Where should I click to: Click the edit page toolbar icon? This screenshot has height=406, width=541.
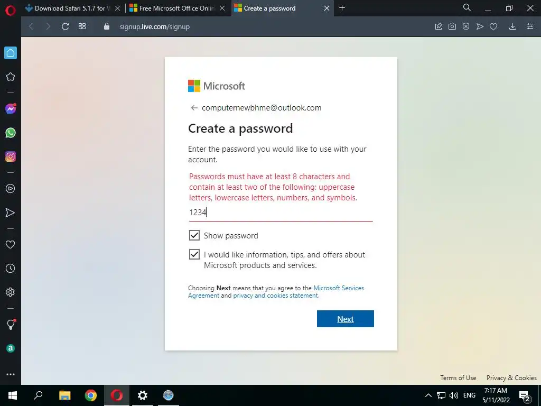439,26
